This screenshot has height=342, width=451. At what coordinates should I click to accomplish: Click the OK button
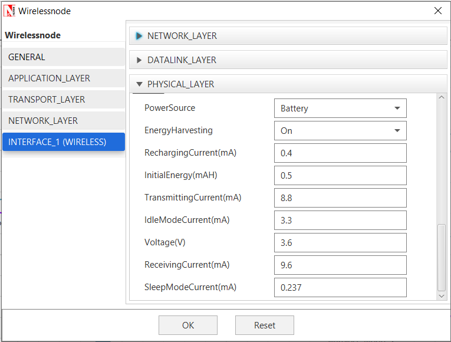[x=187, y=325]
